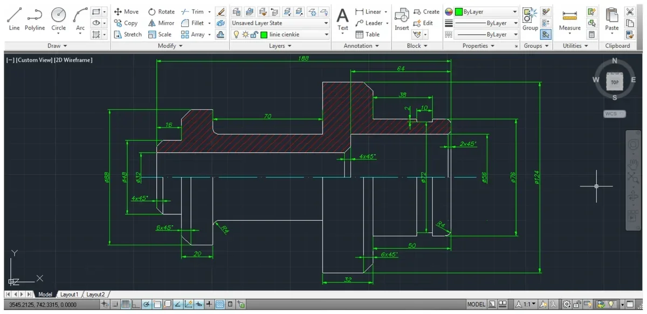Select the Model tab
The width and height of the screenshot is (647, 314).
pos(45,295)
